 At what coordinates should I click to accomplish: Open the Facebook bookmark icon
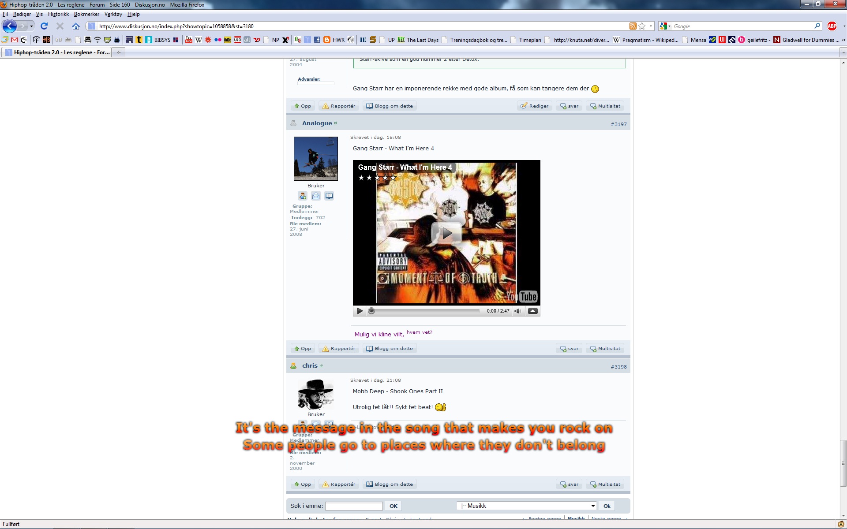[317, 40]
